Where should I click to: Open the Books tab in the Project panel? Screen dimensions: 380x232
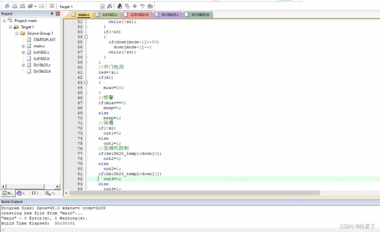click(x=22, y=193)
